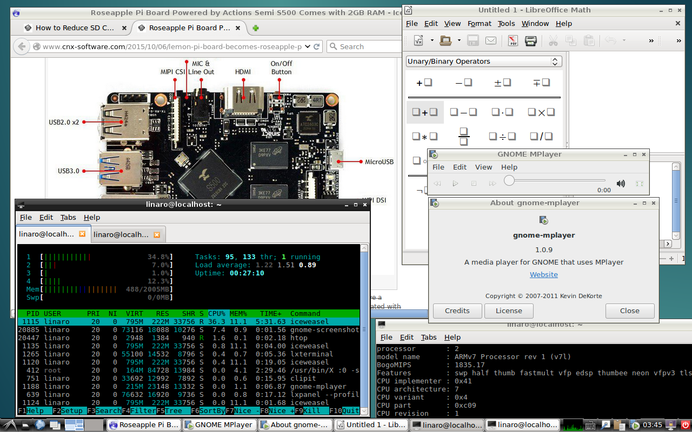
Task: Insert the plus-minus sign operator
Action: click(x=503, y=83)
